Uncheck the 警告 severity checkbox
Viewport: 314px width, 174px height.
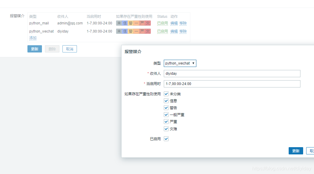click(166, 107)
